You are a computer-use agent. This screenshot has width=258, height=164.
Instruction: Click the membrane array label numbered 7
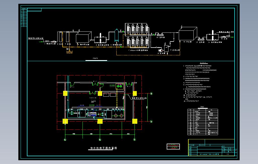click(138, 50)
